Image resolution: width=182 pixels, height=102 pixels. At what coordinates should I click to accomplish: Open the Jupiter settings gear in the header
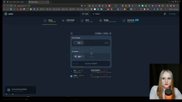[165, 14]
